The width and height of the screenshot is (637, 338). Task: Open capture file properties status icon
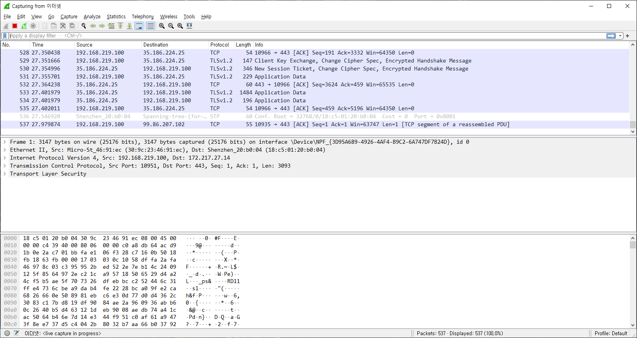point(16,333)
